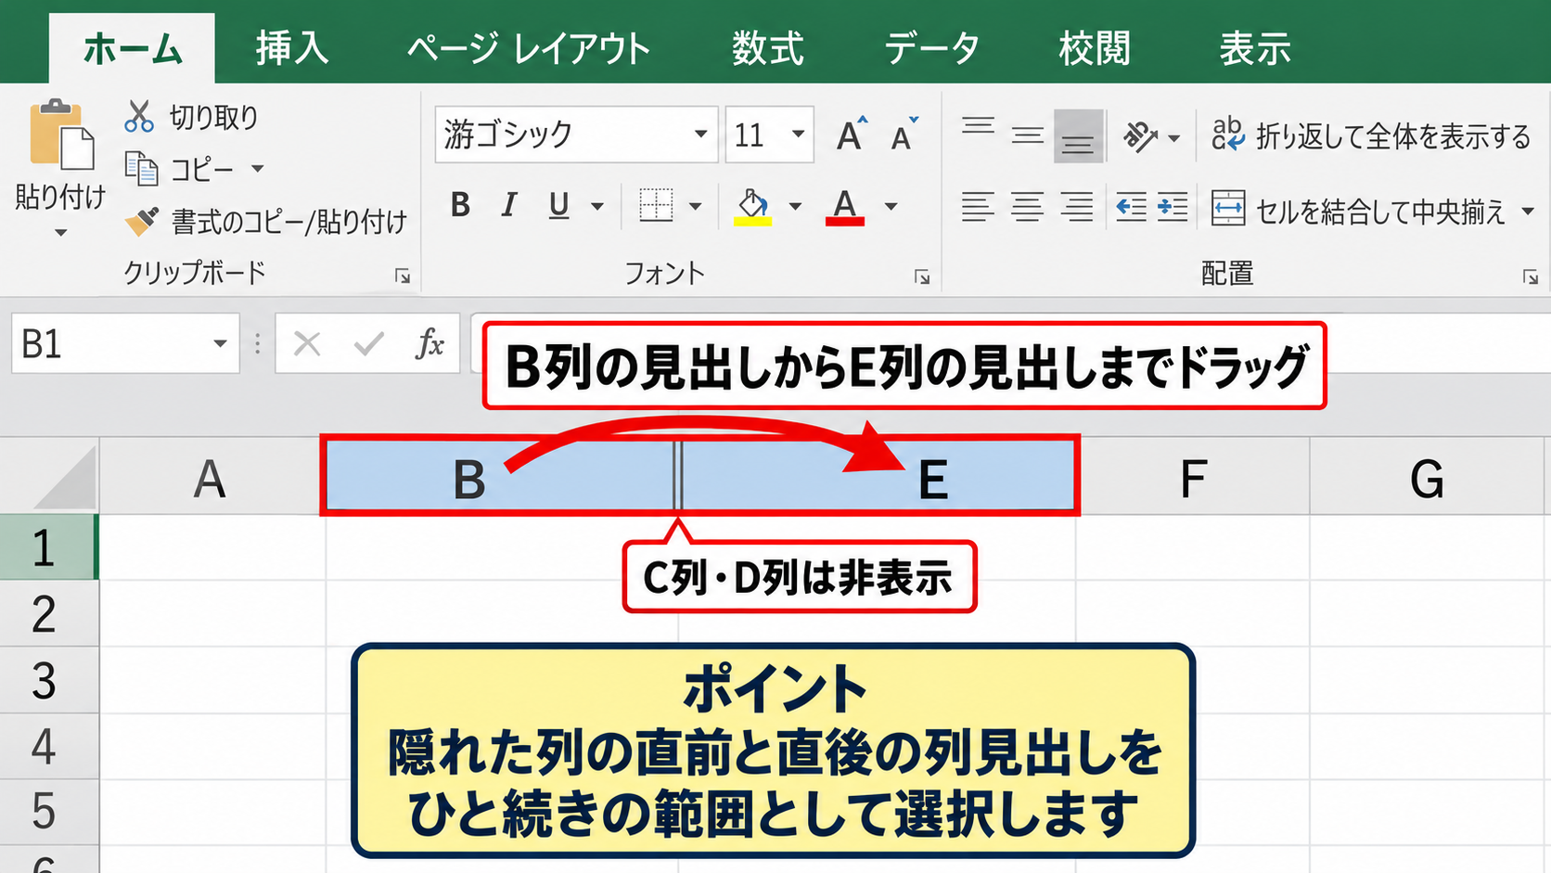Open the font name dropdown 游ゴシック

click(700, 135)
